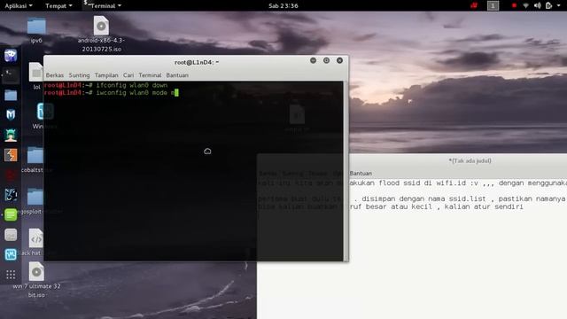567x319 pixels.
Task: Click the red recording indicator dot
Action: pyautogui.click(x=514, y=5)
